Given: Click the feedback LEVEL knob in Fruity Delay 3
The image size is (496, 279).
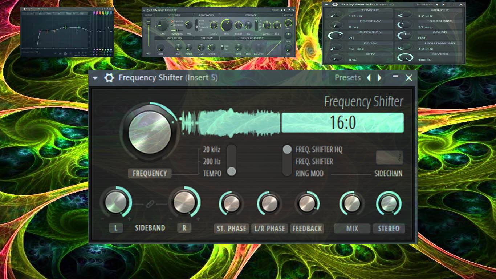Looking at the screenshot, I should [227, 25].
